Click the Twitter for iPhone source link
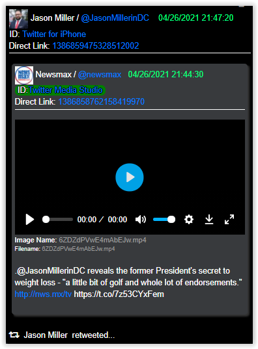This screenshot has width=258, height=349. (54, 34)
